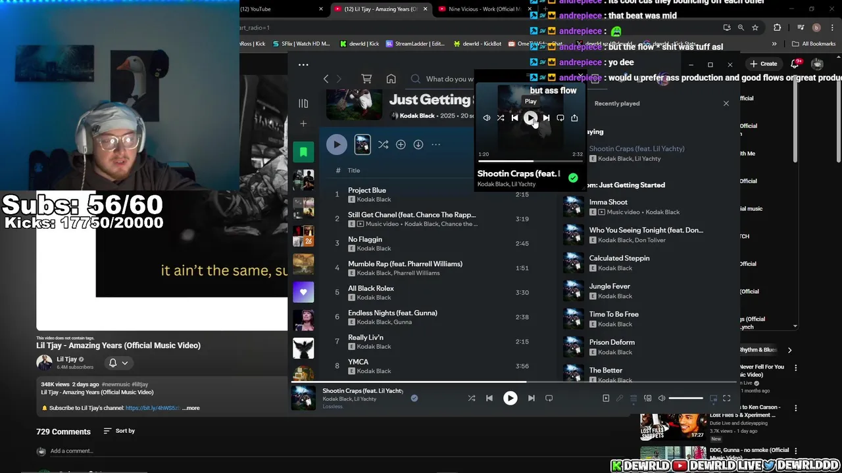The height and width of the screenshot is (473, 842).
Task: Click saved checkmark in bottom player bar
Action: pos(414,398)
